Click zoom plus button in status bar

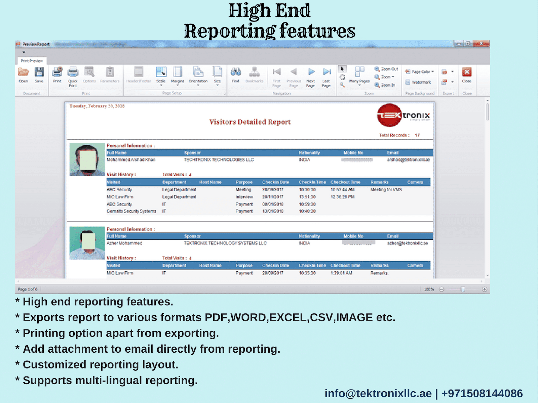pyautogui.click(x=485, y=289)
